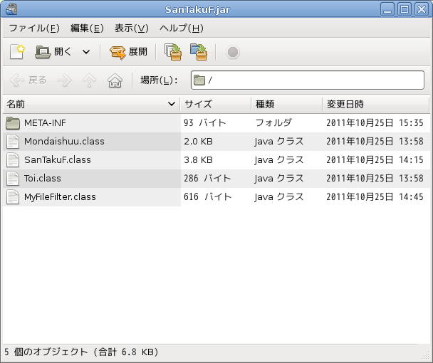Click the folder icon inside the location field
The width and height of the screenshot is (433, 363).
pos(199,80)
